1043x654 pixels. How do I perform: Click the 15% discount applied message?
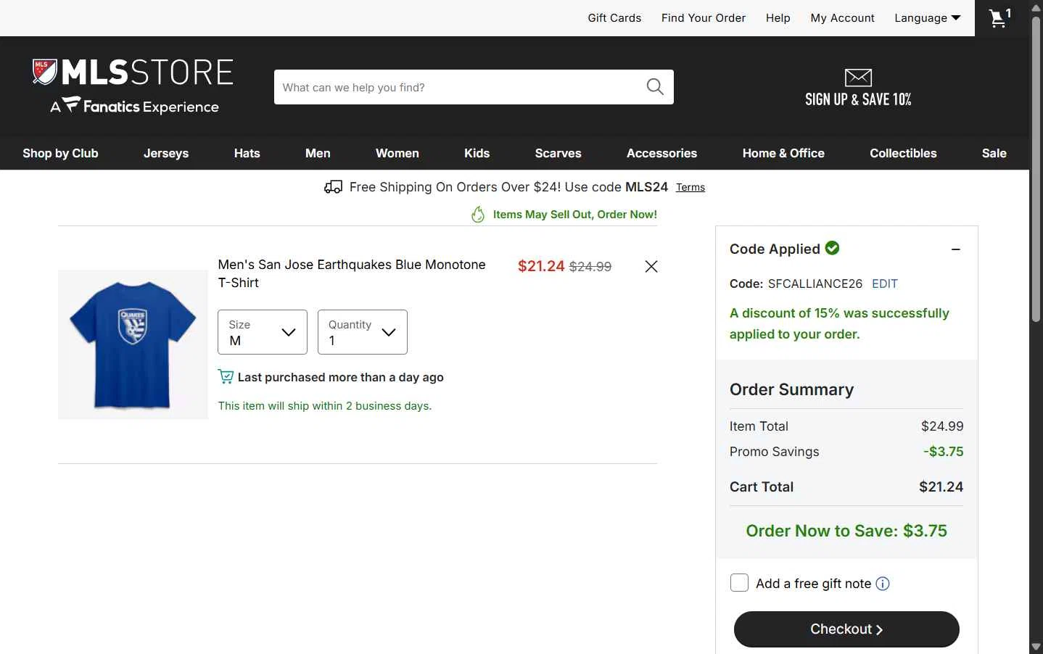[839, 323]
